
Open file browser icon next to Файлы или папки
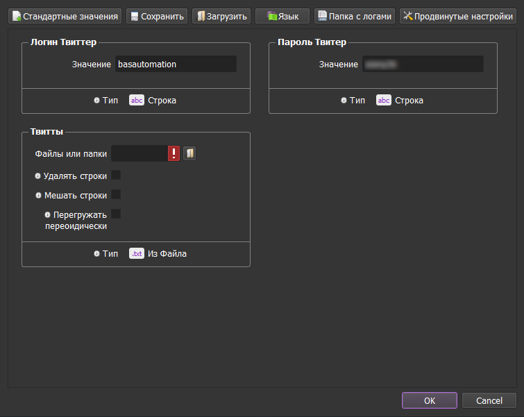[189, 153]
